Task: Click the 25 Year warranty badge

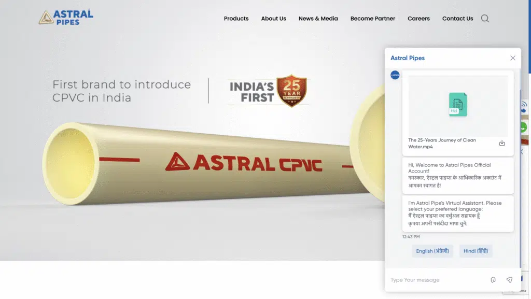Action: (x=291, y=91)
